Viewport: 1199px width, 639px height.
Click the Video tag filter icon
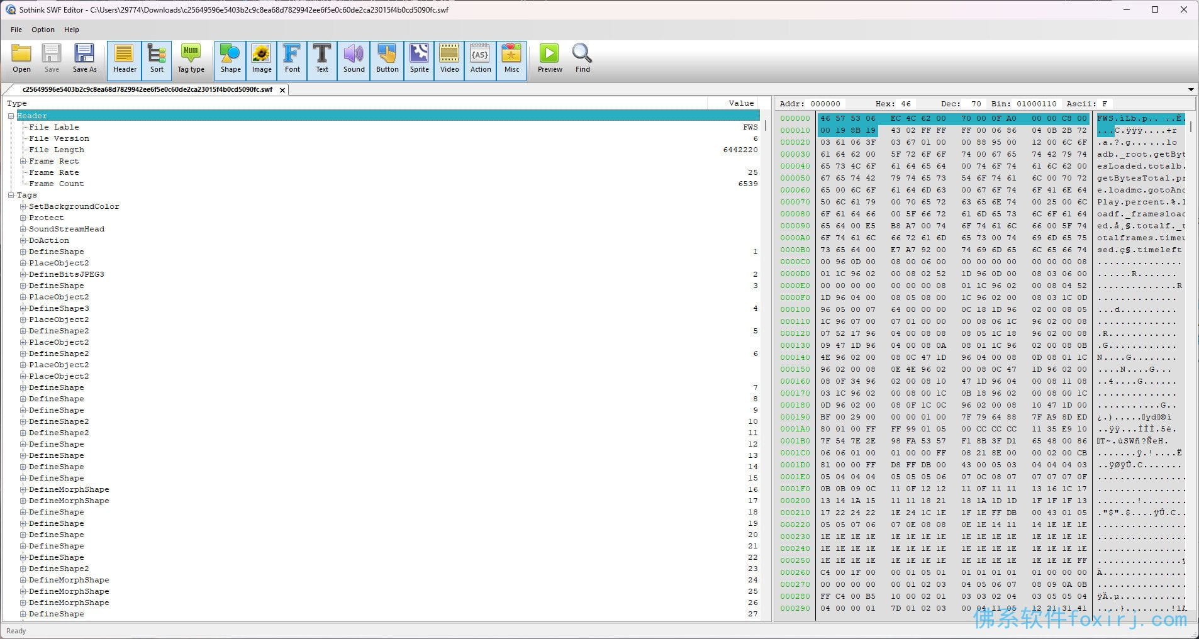click(x=449, y=60)
